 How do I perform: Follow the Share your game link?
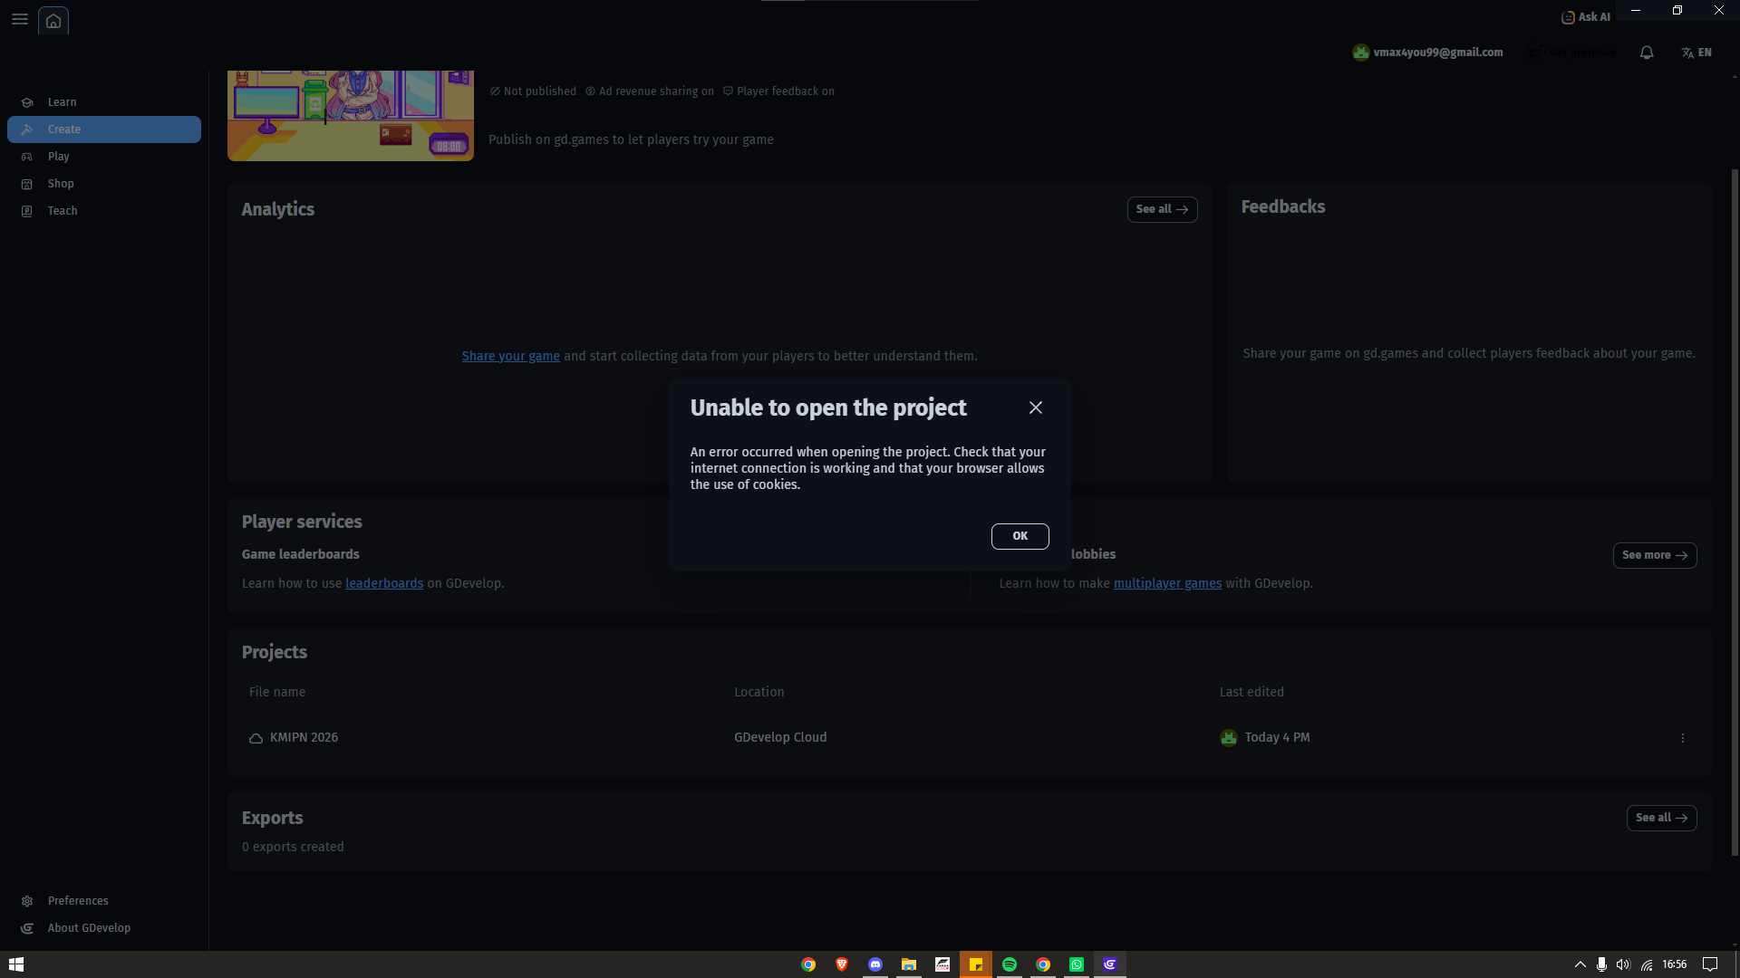tap(511, 356)
